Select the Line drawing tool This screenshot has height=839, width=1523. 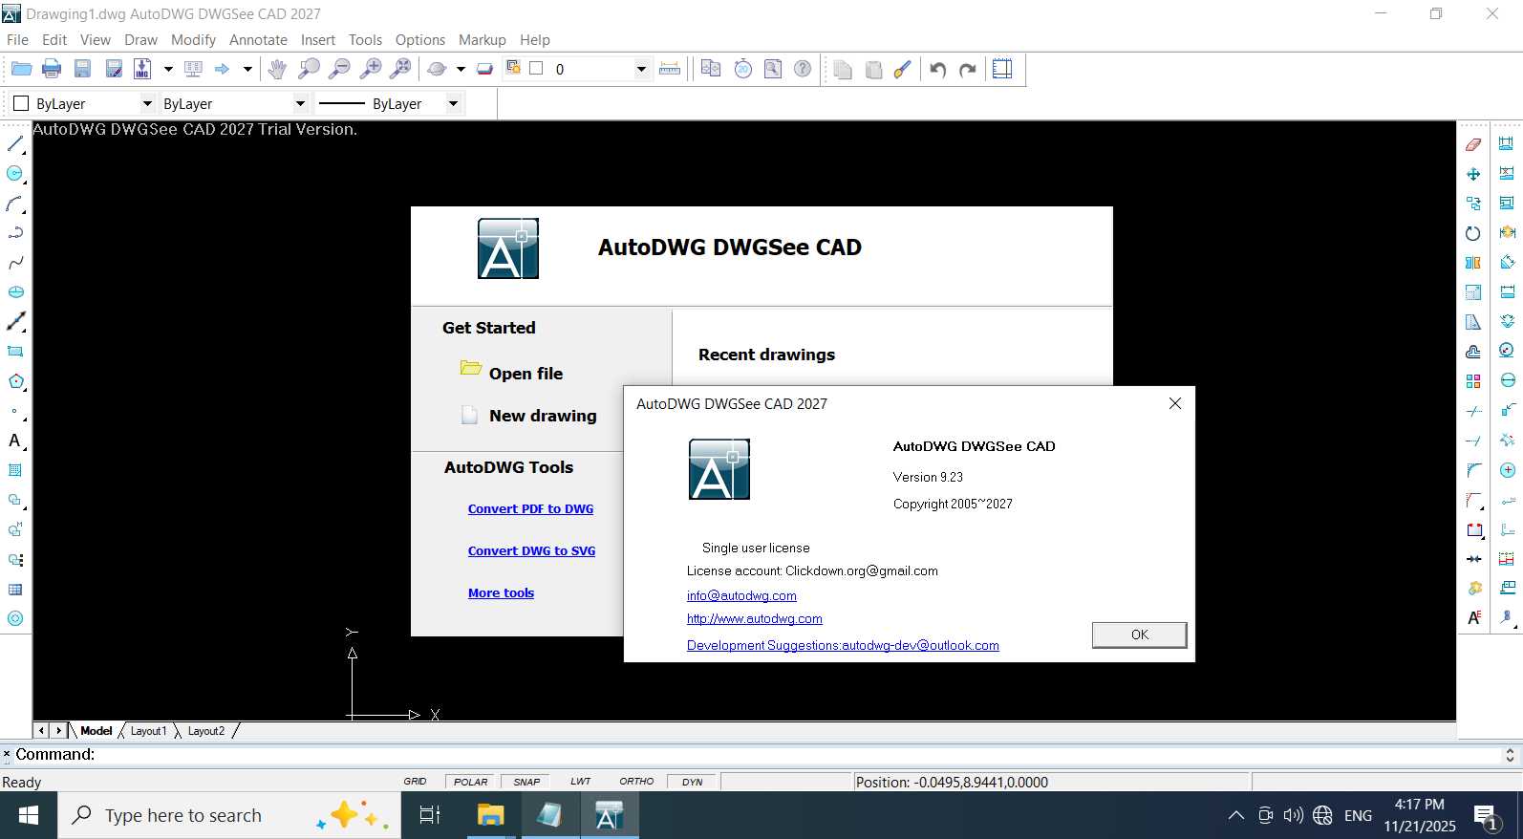click(15, 144)
